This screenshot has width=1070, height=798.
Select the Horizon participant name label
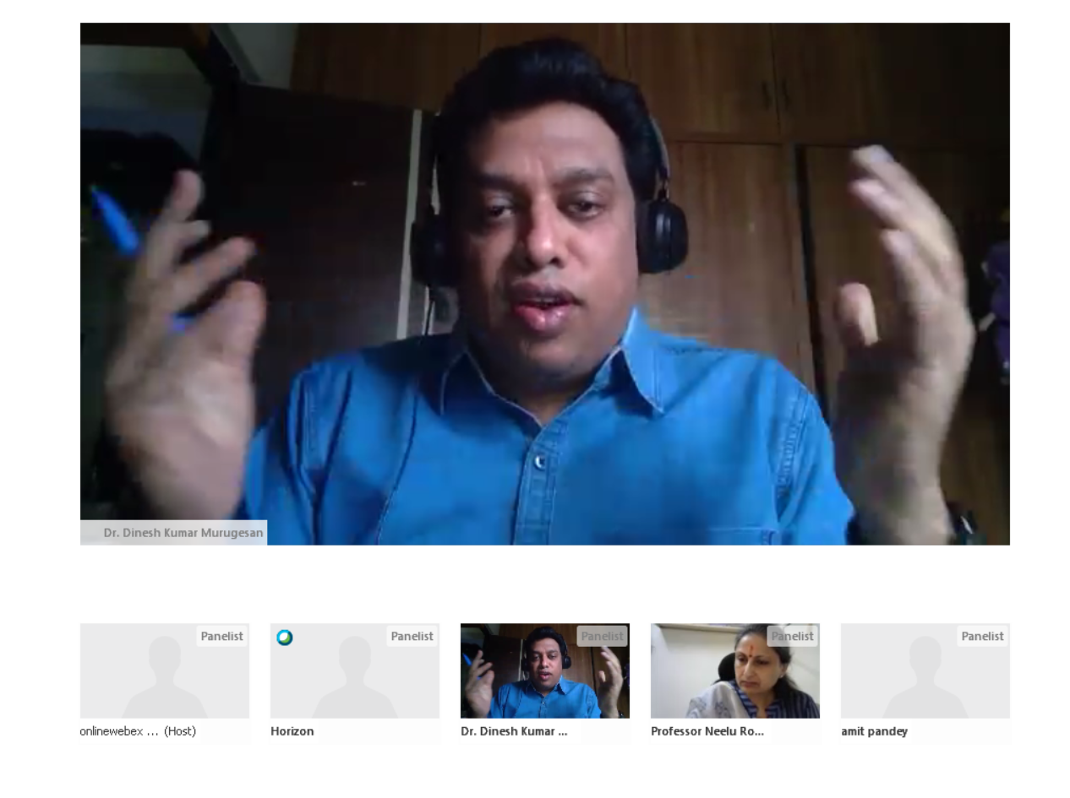pos(292,731)
